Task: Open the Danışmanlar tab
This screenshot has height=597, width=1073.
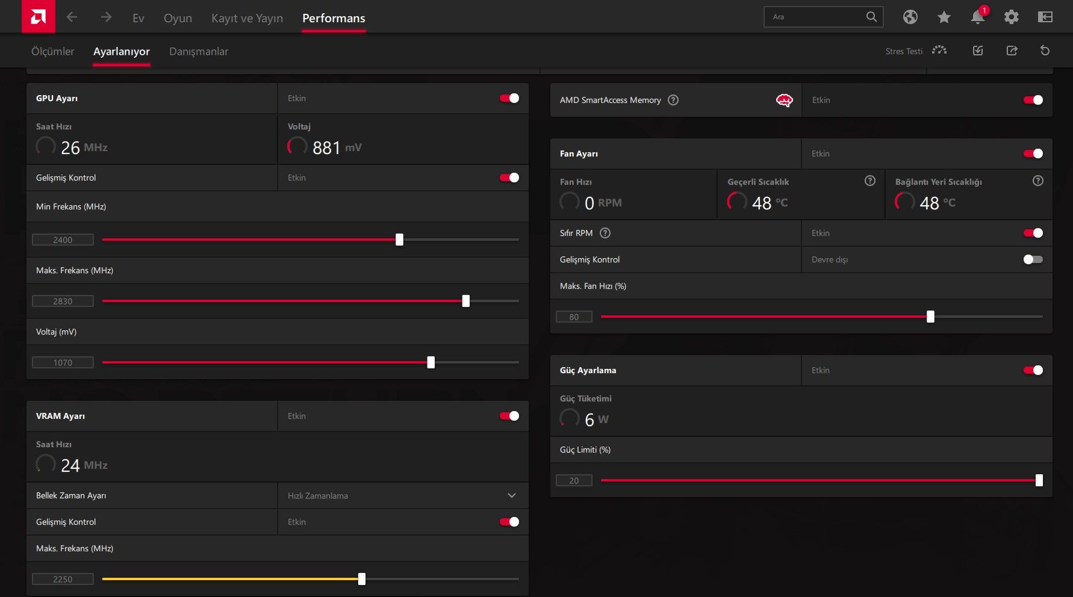Action: coord(199,51)
